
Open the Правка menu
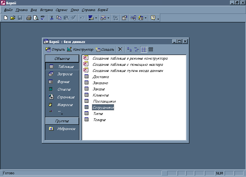coord(22,10)
